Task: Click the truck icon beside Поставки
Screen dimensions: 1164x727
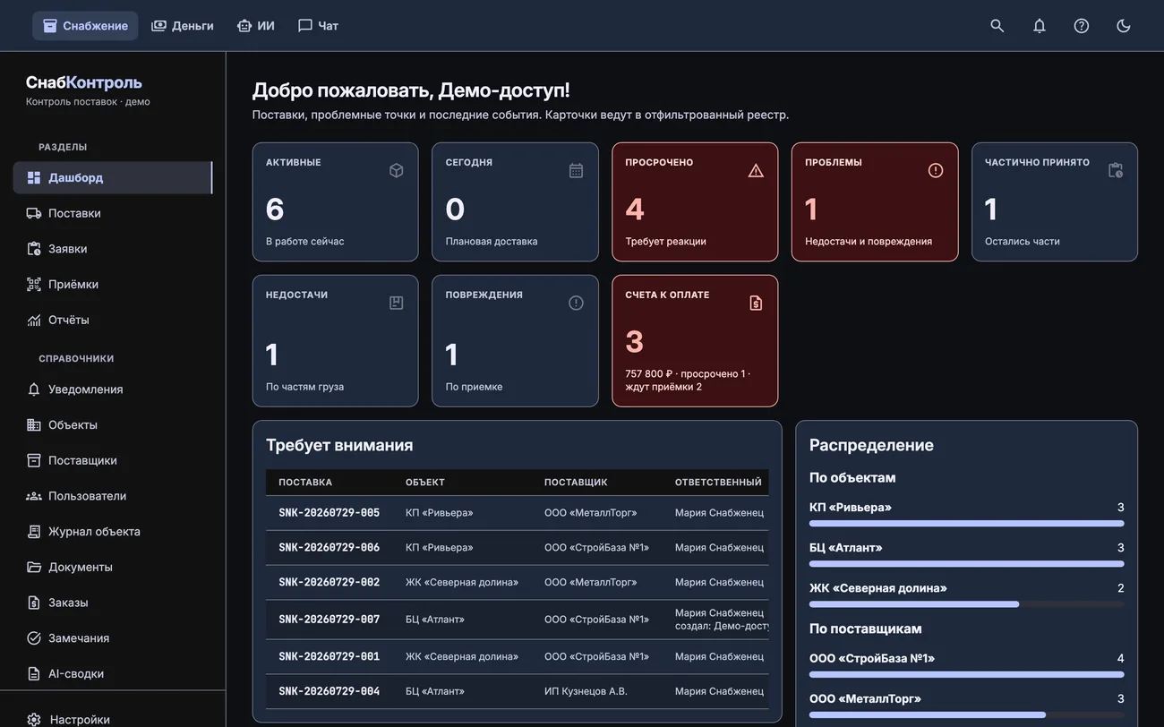Action: (x=34, y=213)
